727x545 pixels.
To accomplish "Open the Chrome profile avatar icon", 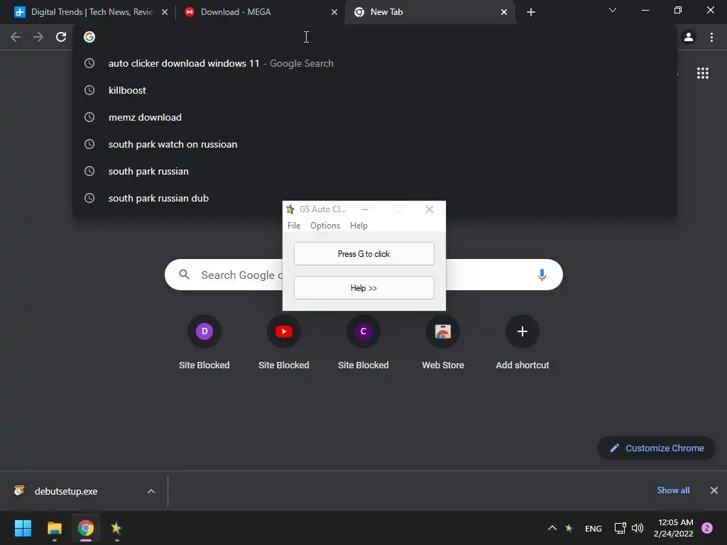I will pyautogui.click(x=689, y=37).
